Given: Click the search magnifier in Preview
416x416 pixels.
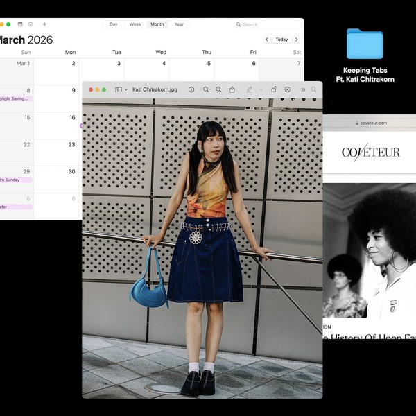Looking at the screenshot, I should pyautogui.click(x=313, y=89).
